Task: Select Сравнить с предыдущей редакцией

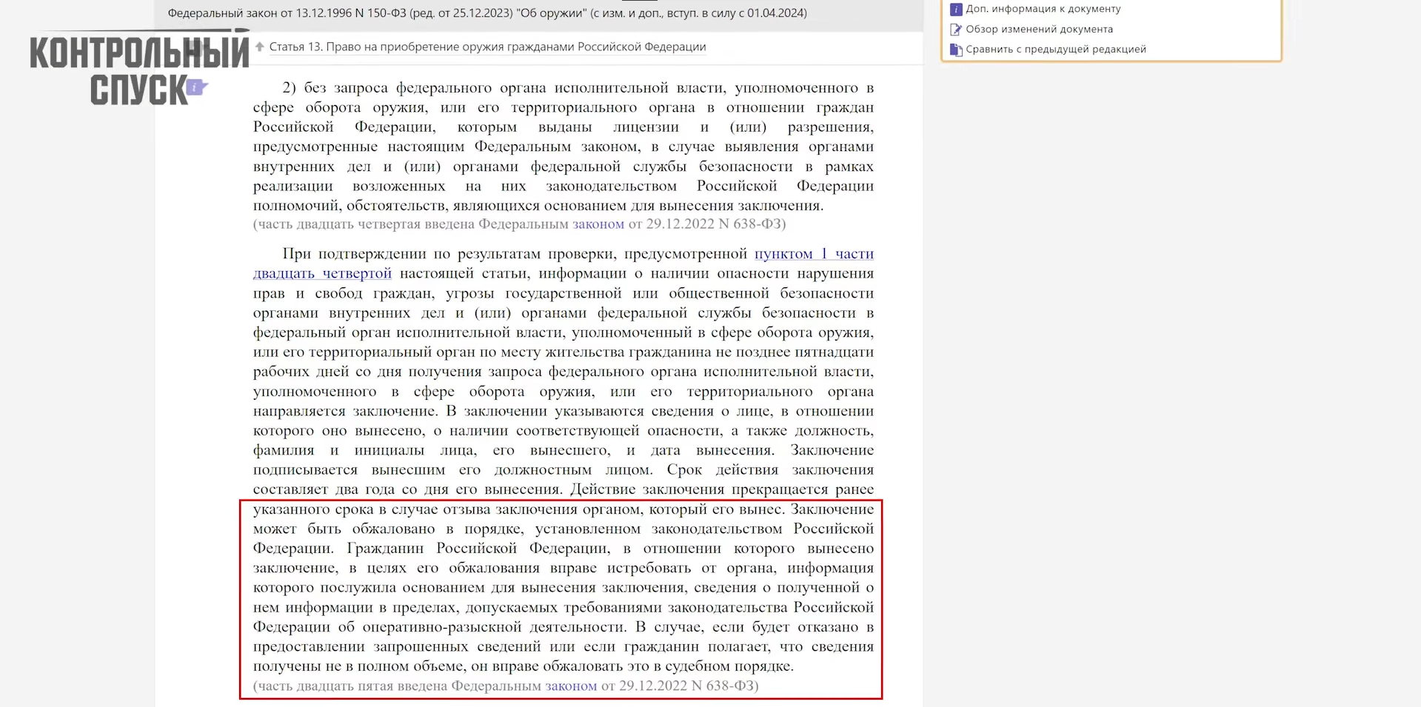Action: coord(1055,49)
